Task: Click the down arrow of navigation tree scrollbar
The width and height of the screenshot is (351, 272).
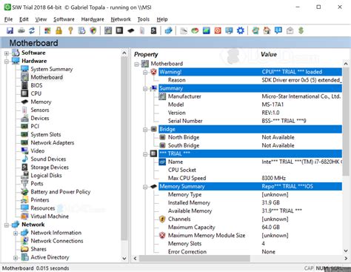Action: click(x=124, y=259)
